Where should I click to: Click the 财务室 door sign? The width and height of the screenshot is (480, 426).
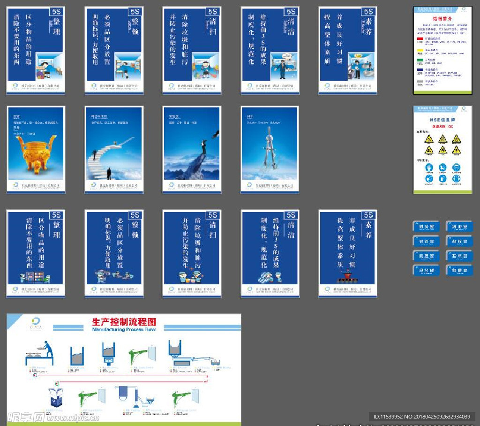point(426,227)
